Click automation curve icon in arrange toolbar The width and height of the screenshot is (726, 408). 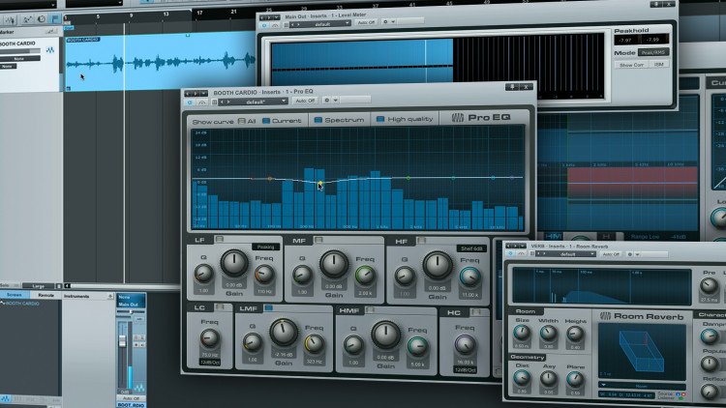pyautogui.click(x=27, y=19)
